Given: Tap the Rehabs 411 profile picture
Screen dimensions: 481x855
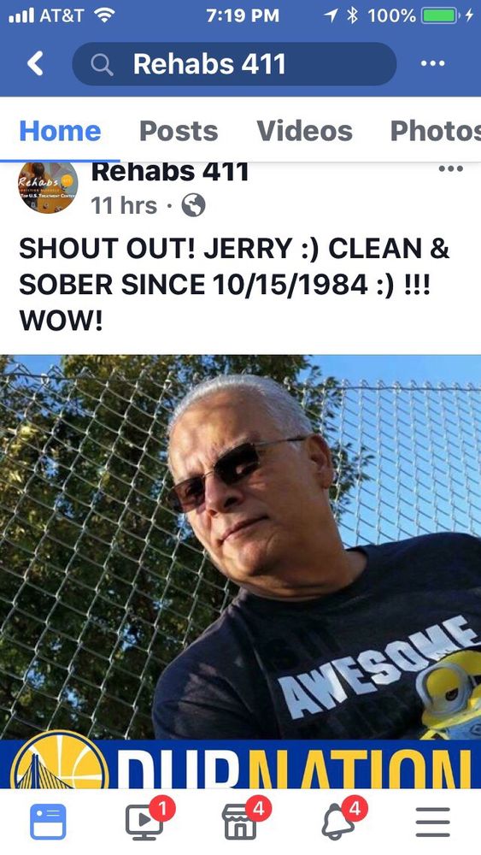Looking at the screenshot, I should click(48, 187).
